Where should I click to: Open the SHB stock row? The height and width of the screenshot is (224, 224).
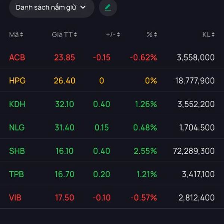112,151
